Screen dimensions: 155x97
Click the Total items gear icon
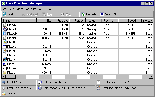coord(4,82)
